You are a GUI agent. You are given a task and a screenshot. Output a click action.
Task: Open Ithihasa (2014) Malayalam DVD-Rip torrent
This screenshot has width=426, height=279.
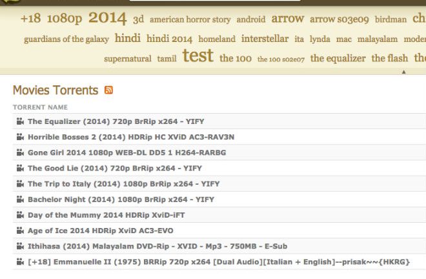(x=157, y=246)
